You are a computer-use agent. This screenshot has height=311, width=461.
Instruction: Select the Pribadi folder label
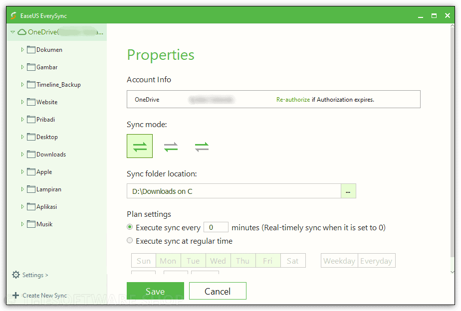pos(45,120)
